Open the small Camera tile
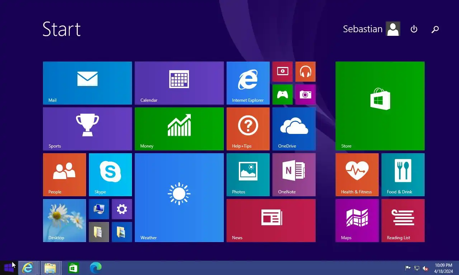This screenshot has height=275, width=459. [306, 95]
